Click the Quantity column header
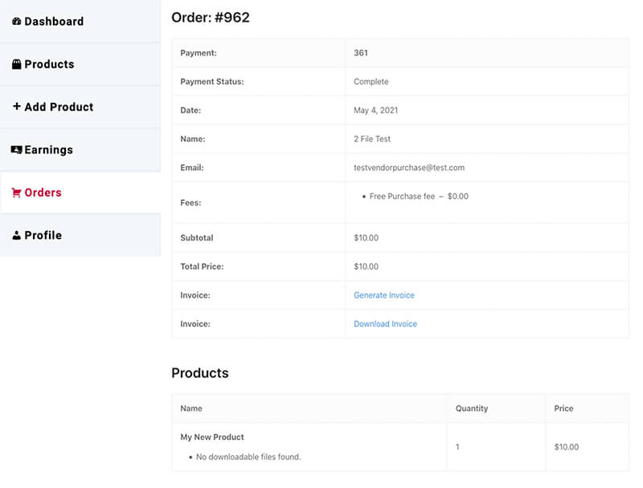 [472, 409]
